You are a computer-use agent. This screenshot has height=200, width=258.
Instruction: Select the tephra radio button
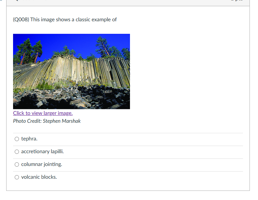(x=17, y=139)
